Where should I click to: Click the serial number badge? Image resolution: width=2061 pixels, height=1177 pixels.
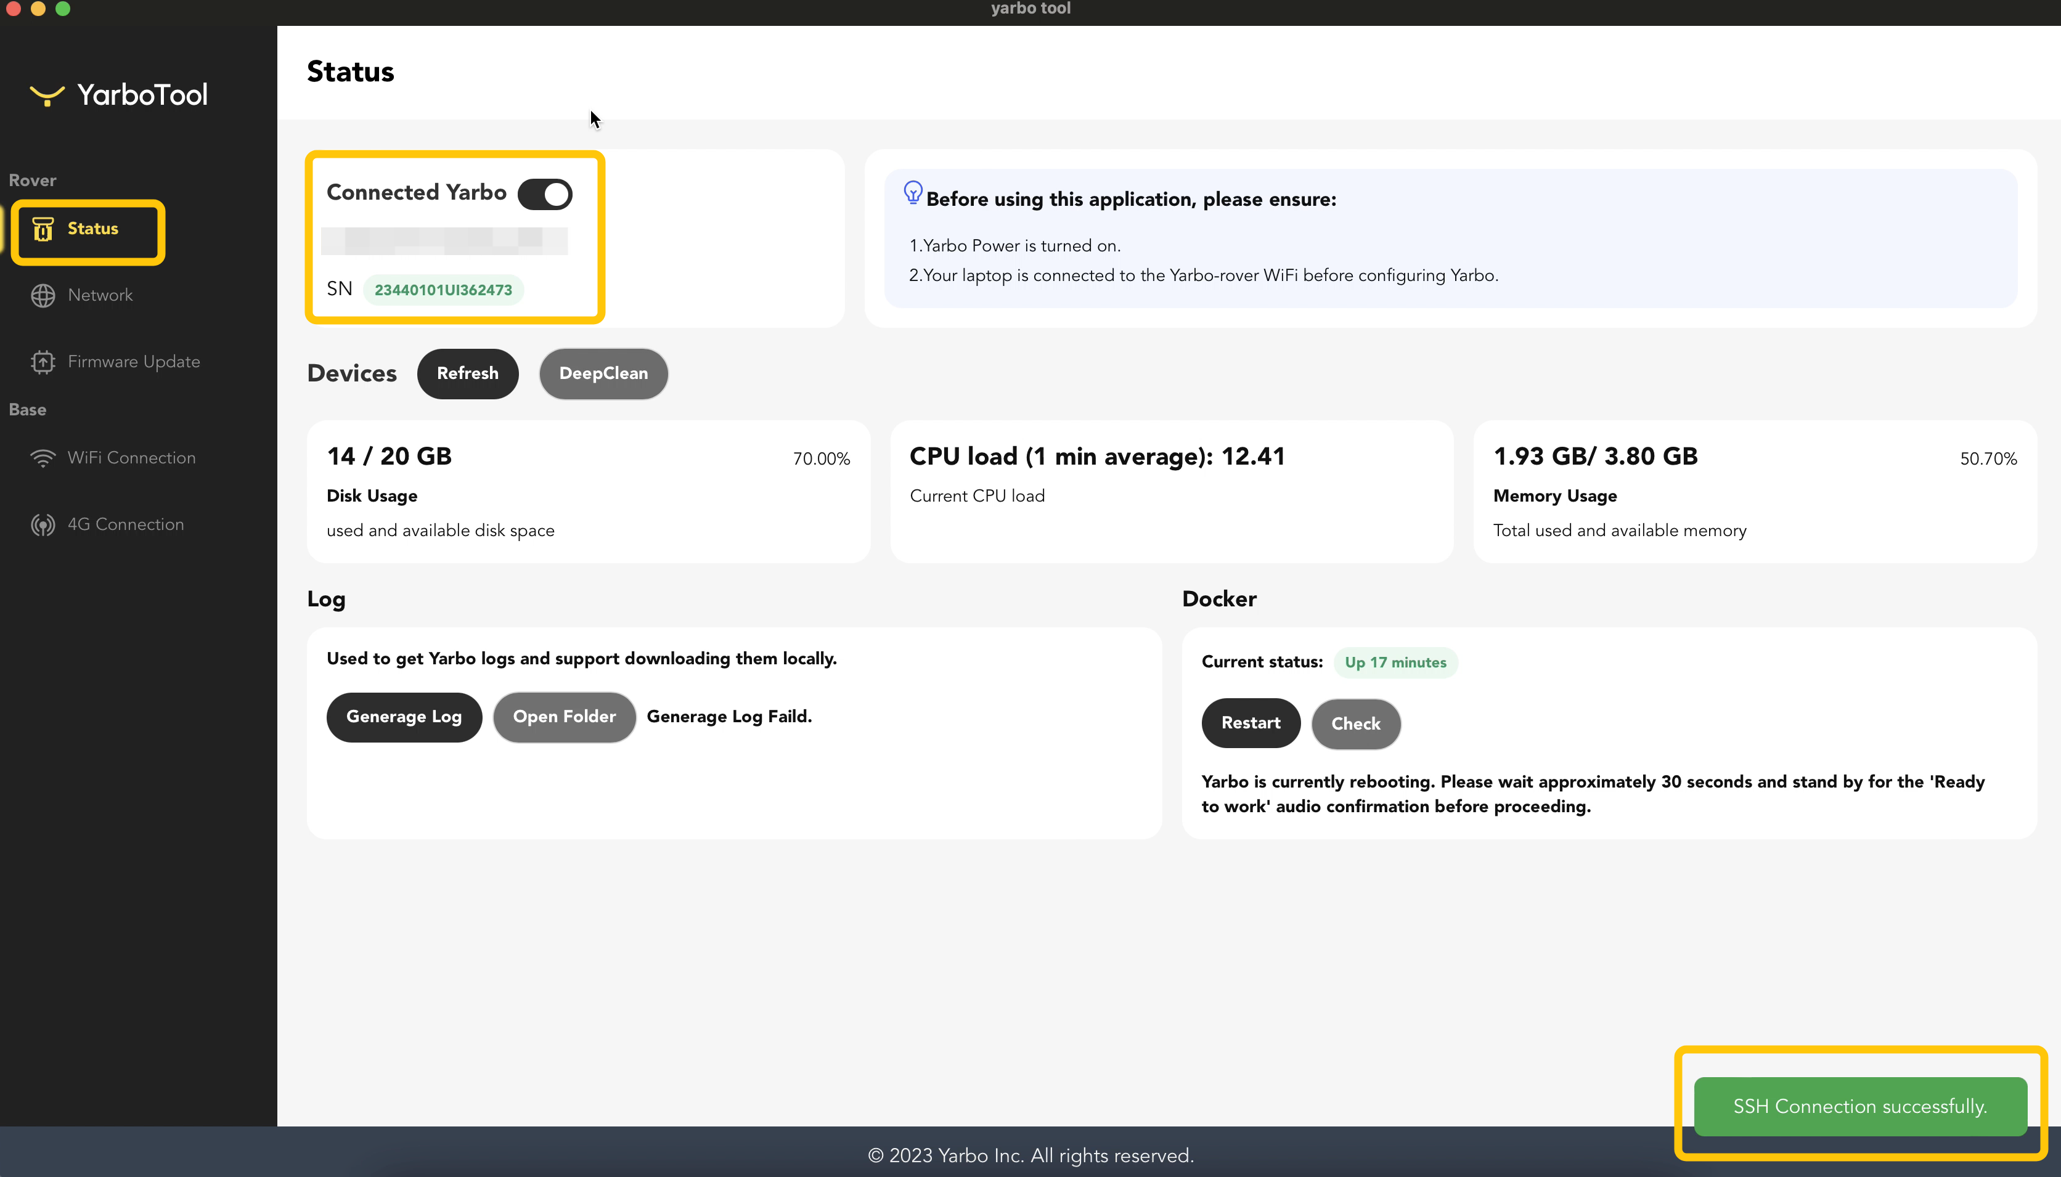[x=443, y=290]
